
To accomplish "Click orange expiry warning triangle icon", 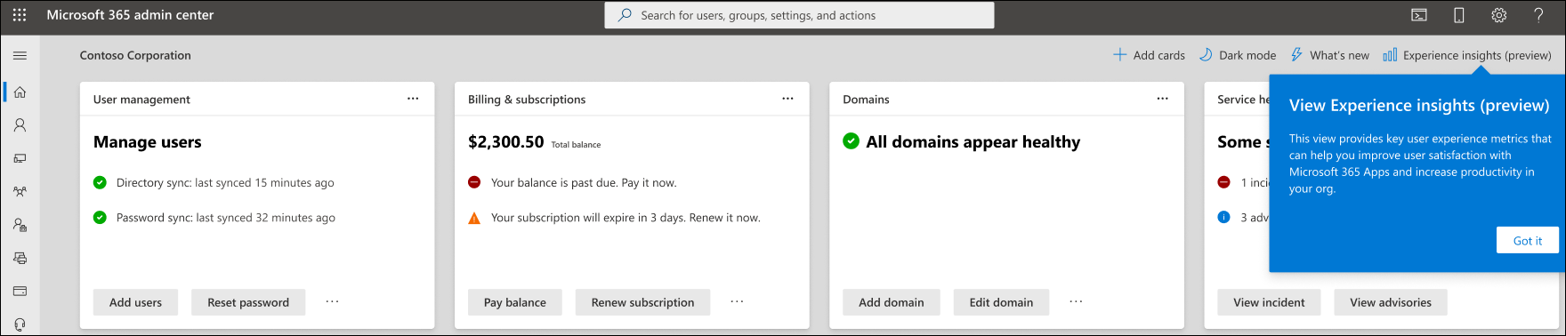I will point(474,218).
